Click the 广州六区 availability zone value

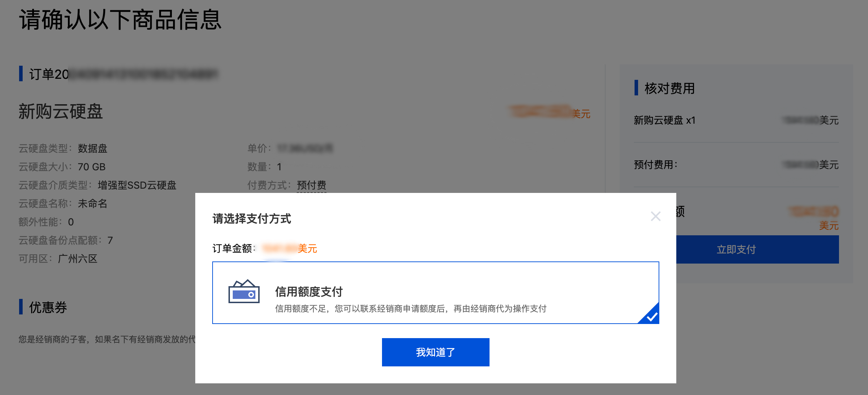point(77,259)
